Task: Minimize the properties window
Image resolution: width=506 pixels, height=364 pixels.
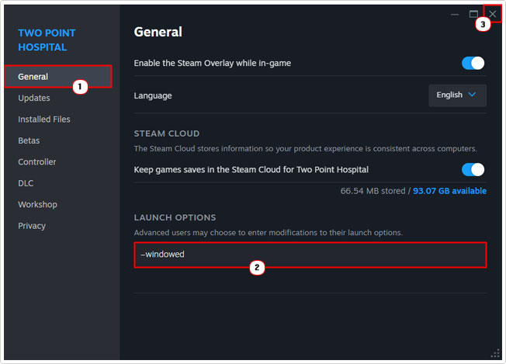Action: pos(455,15)
